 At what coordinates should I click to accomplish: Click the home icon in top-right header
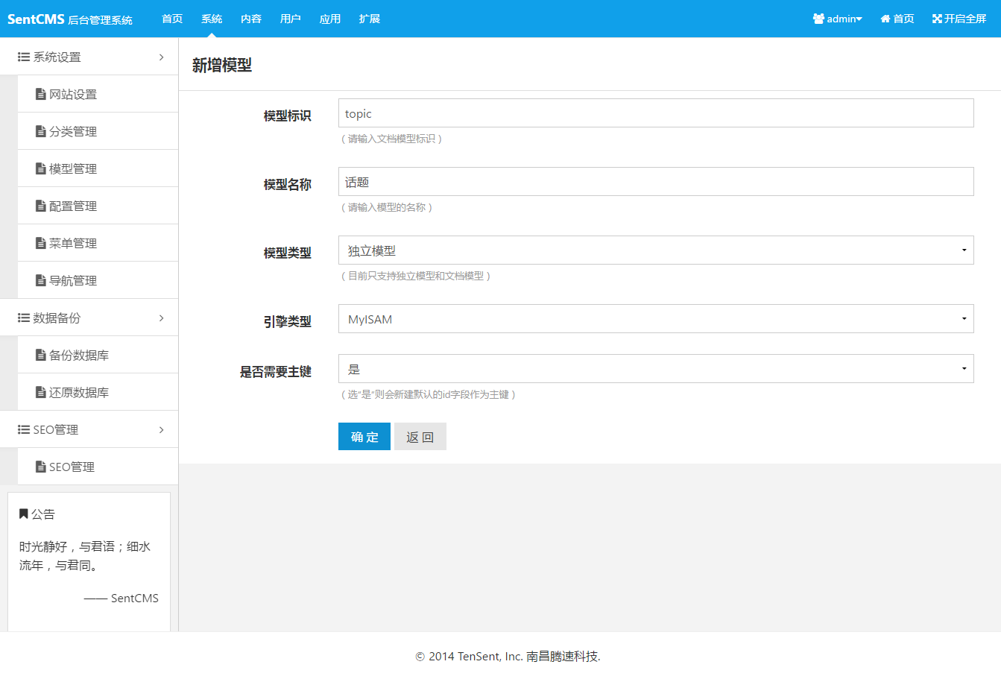[885, 19]
